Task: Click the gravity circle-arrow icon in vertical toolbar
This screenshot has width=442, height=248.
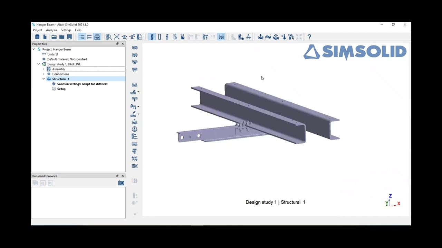Action: (135, 129)
